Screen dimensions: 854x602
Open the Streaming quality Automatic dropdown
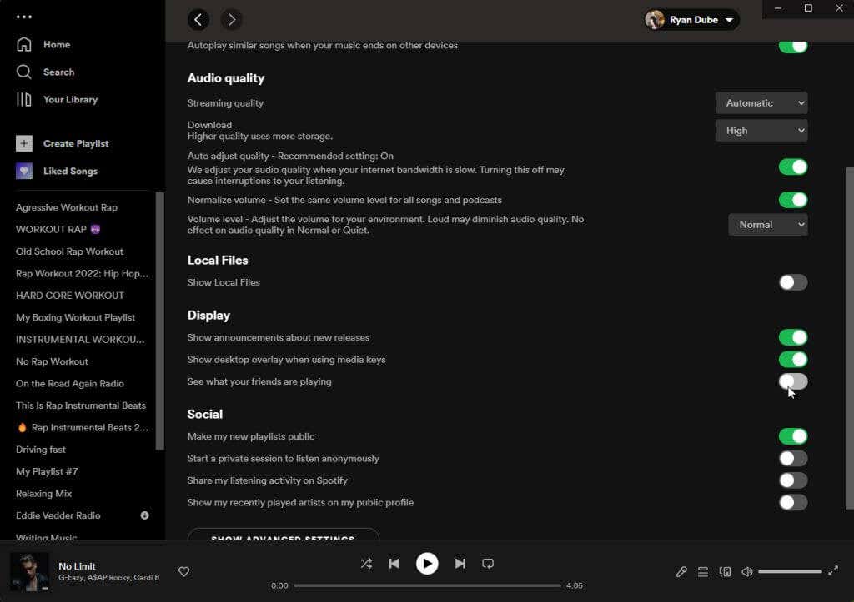761,102
